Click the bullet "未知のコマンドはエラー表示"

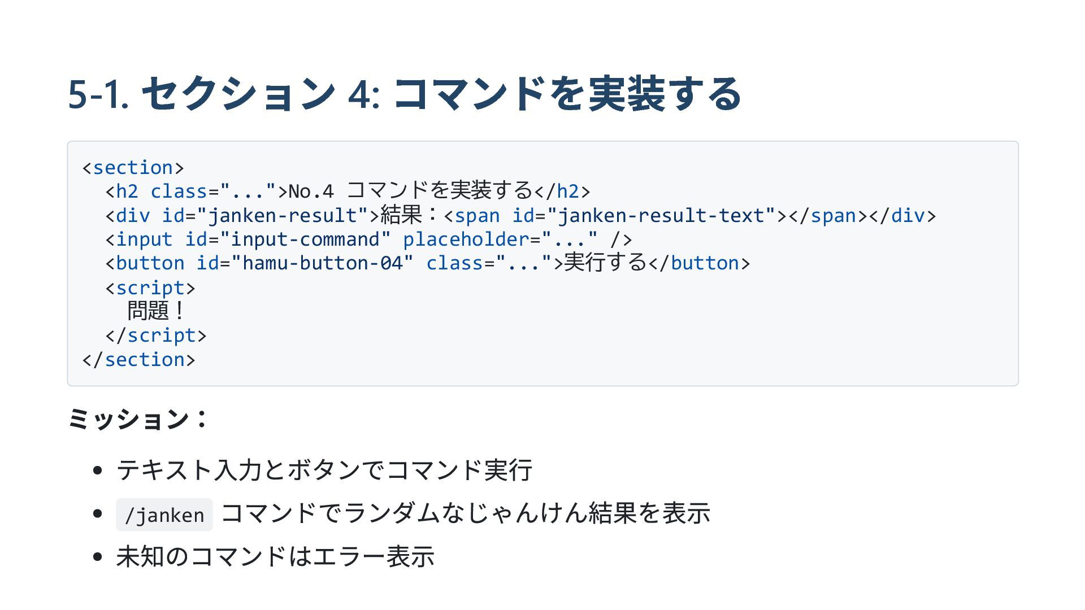click(x=275, y=557)
